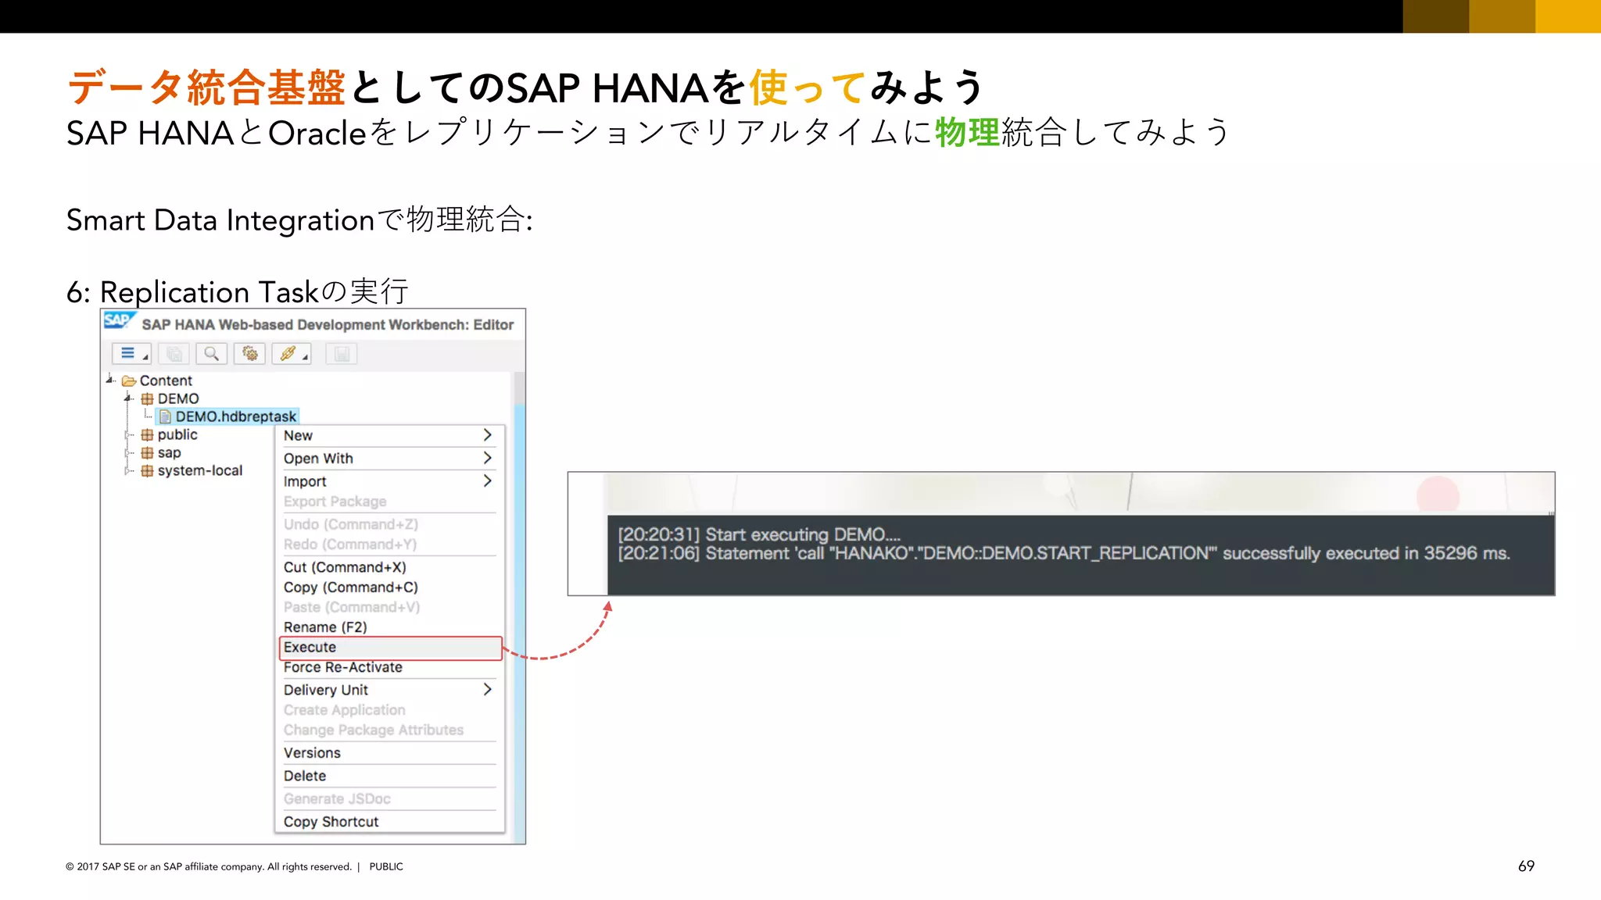Image resolution: width=1601 pixels, height=900 pixels.
Task: Click the DEMO.hdbreptask file icon
Action: (x=165, y=417)
